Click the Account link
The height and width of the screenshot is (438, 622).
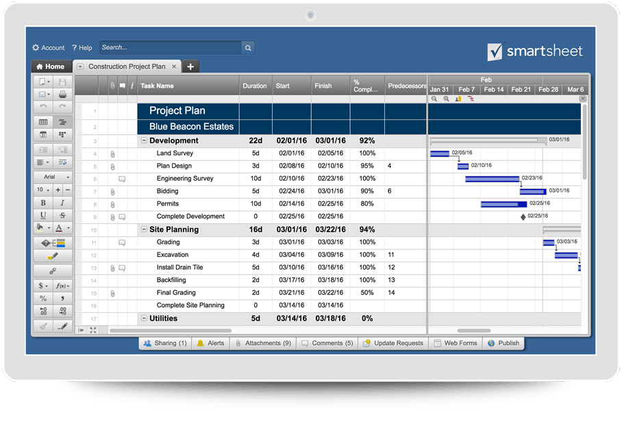point(49,48)
